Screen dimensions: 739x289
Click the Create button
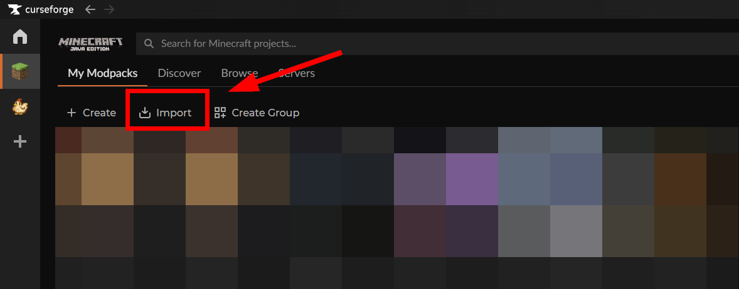pos(92,113)
